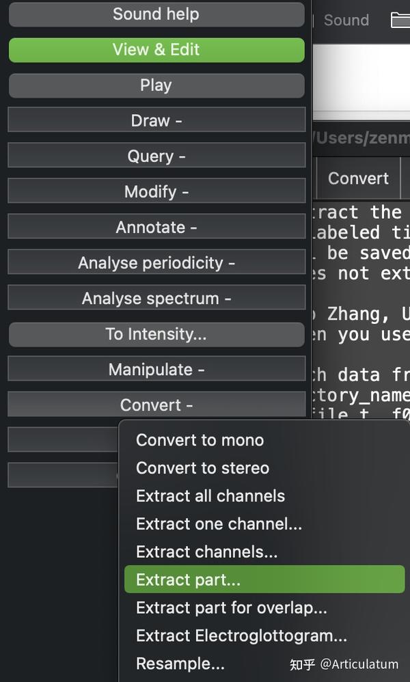The width and height of the screenshot is (410, 682).
Task: Open the Annotate - menu
Action: click(x=156, y=228)
